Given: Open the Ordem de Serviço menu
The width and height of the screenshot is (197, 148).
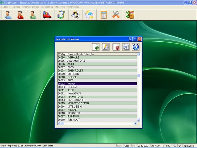Looking at the screenshot, I should click(x=30, y=7).
